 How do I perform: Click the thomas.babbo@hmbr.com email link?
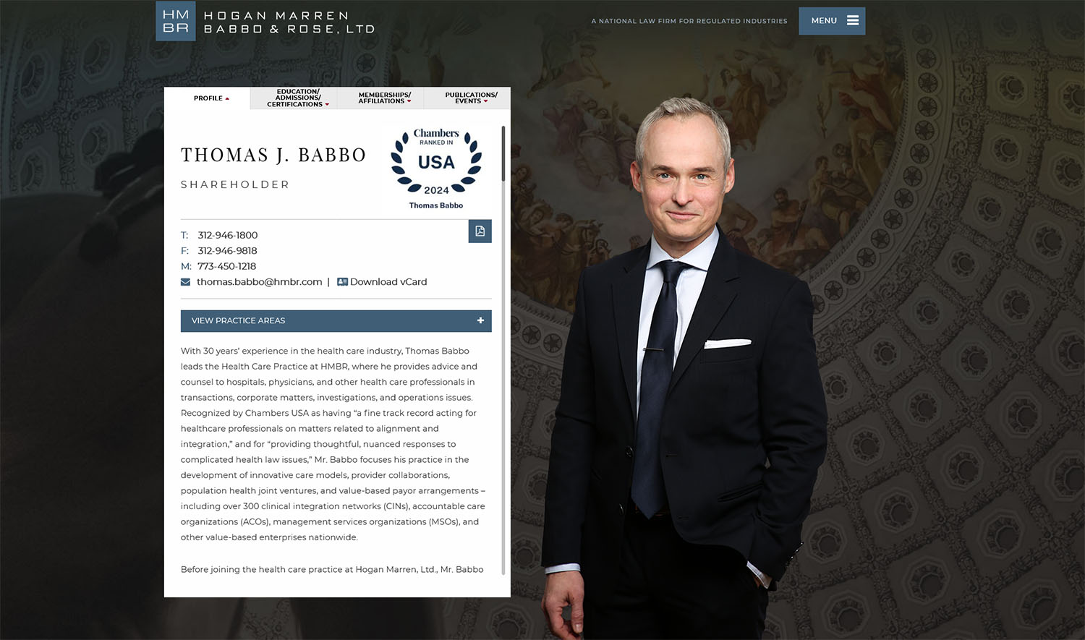click(x=260, y=282)
